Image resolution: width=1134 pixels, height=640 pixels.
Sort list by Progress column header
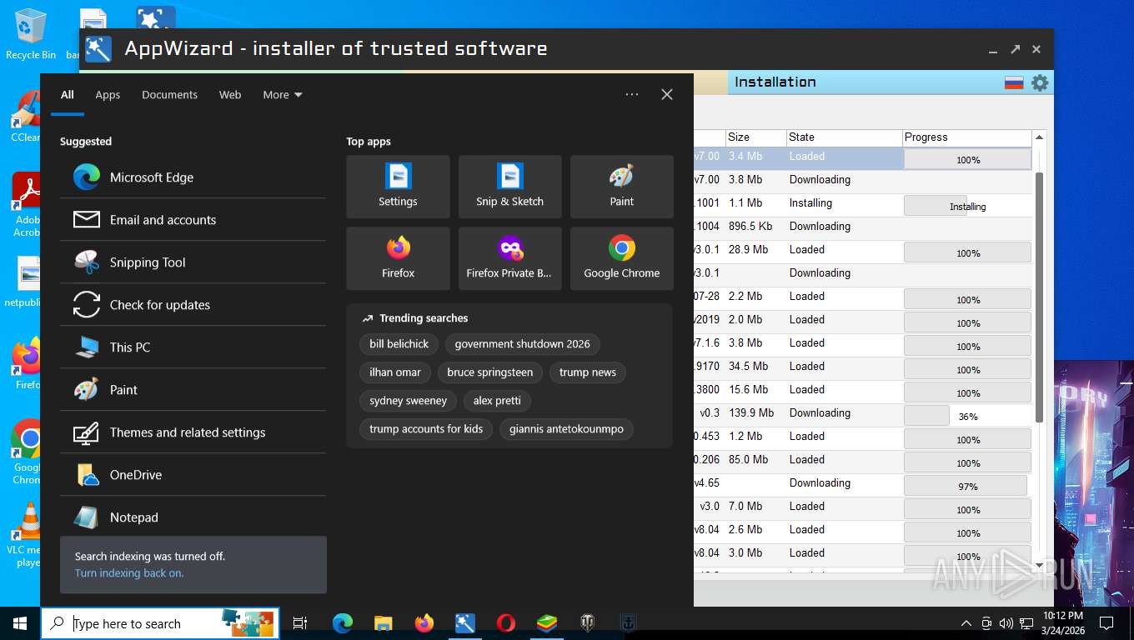(x=967, y=137)
